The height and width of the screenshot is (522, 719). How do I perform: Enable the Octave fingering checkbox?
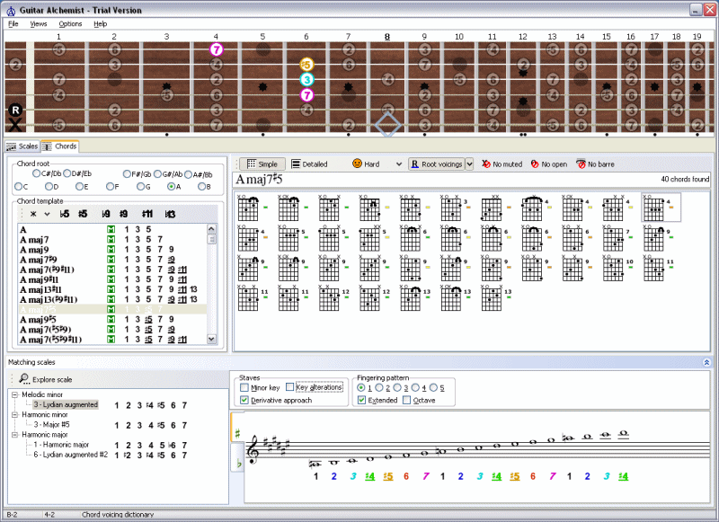(407, 400)
